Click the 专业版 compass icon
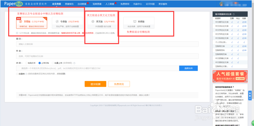This screenshot has height=126, width=254. click(x=57, y=22)
